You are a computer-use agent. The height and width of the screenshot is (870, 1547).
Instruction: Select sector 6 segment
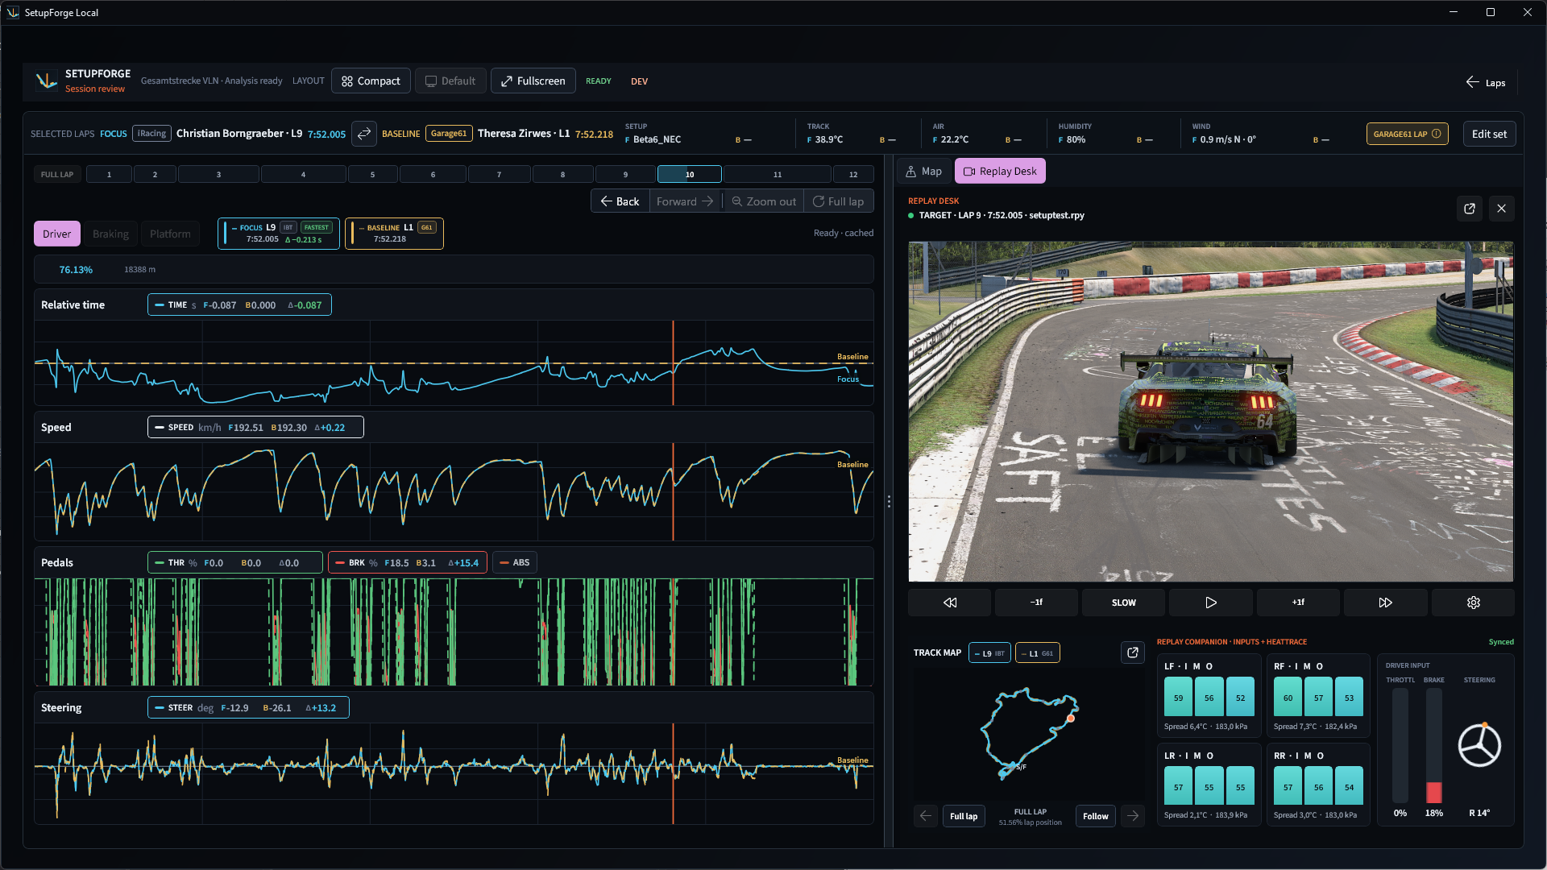433,174
